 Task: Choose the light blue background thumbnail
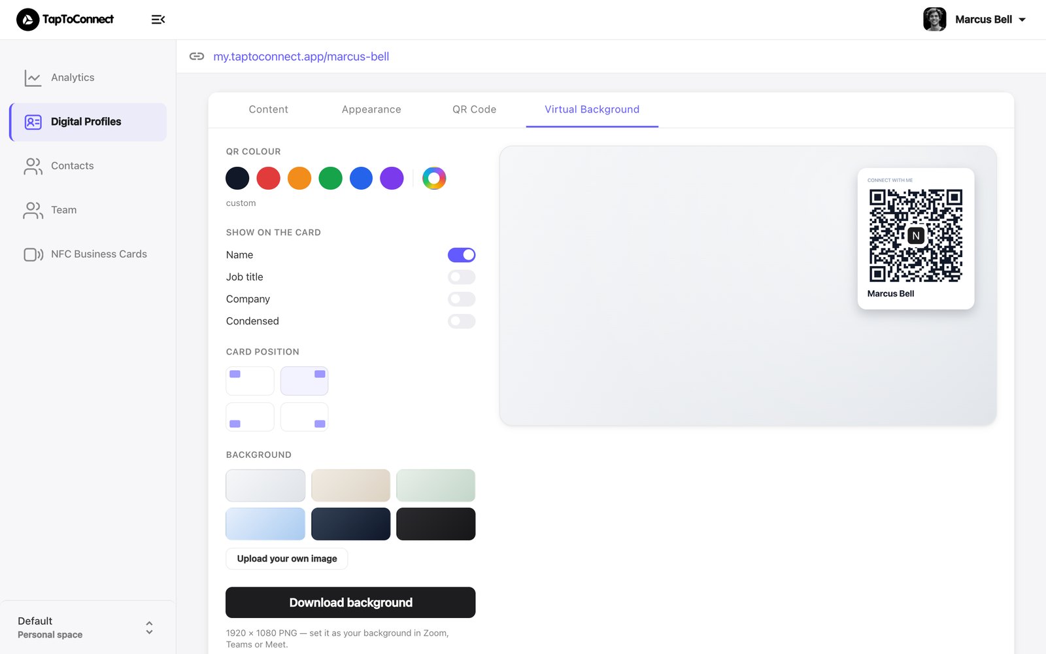(265, 524)
